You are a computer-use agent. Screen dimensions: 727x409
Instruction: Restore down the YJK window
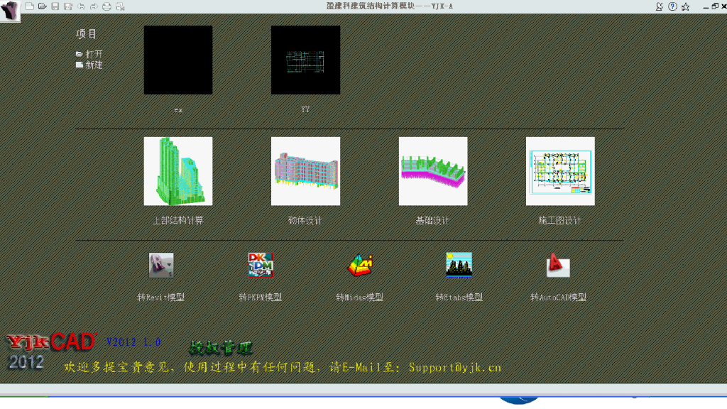[715, 6]
